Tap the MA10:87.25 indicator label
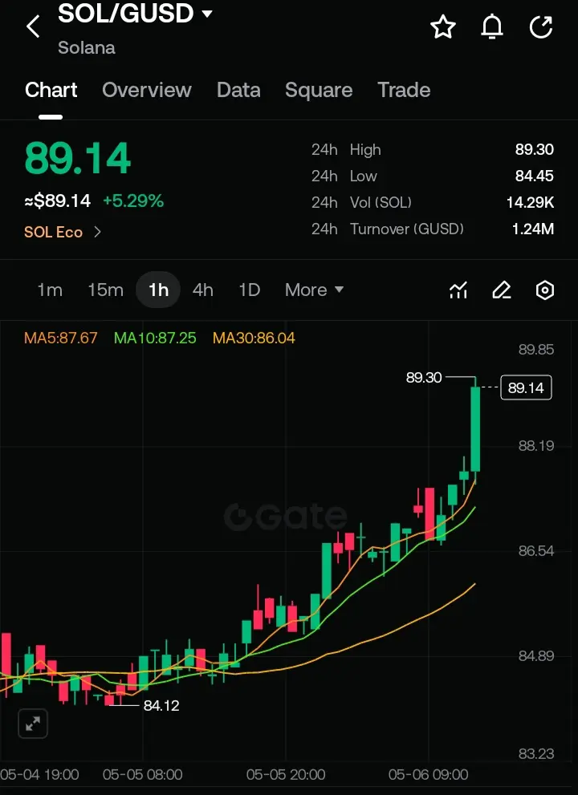 pyautogui.click(x=155, y=339)
